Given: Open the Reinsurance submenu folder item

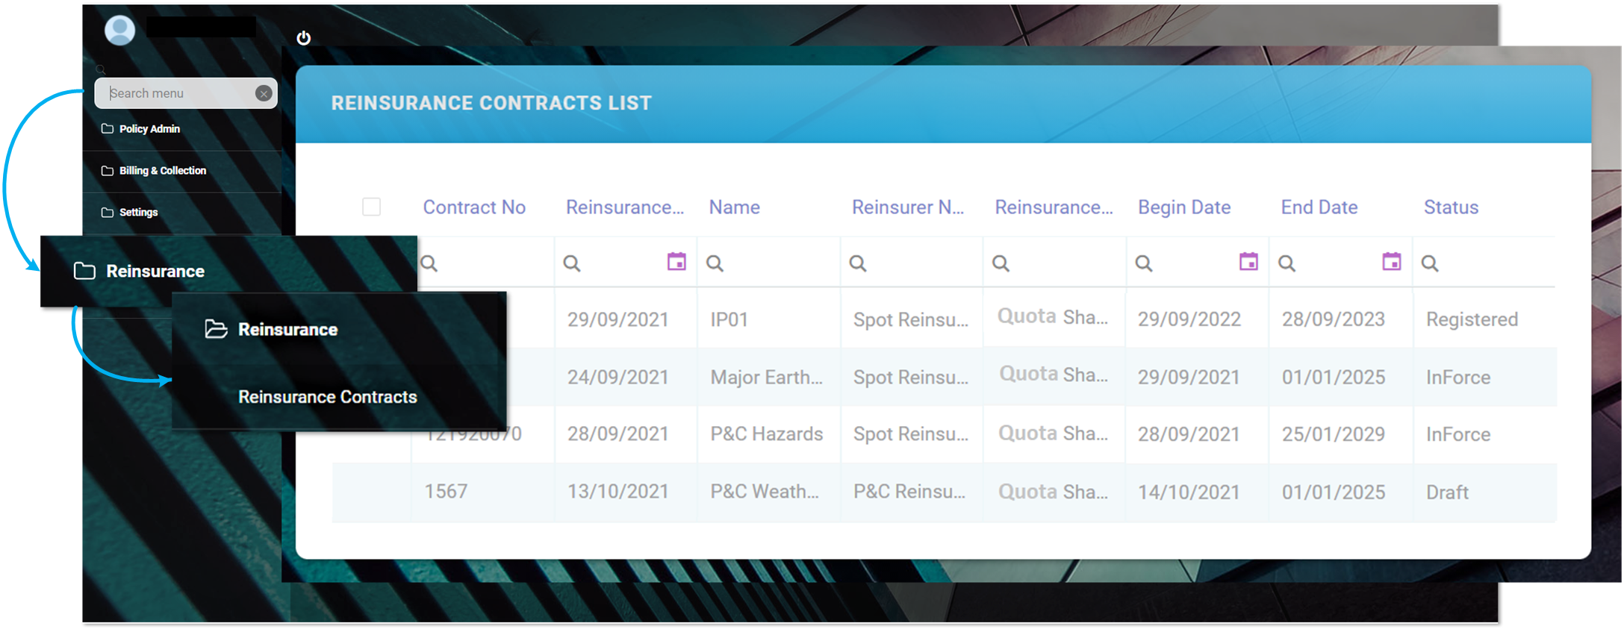Looking at the screenshot, I should [287, 330].
